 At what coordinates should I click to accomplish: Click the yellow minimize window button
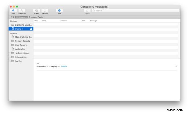(x=14, y=7)
